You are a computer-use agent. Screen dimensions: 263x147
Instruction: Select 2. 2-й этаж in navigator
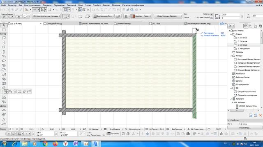[x=242, y=41]
